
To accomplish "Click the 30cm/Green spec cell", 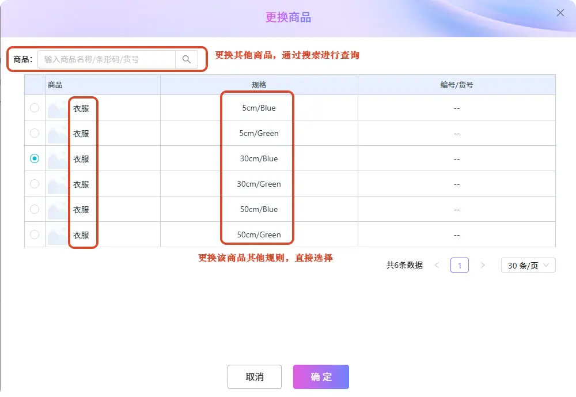I will (x=259, y=184).
